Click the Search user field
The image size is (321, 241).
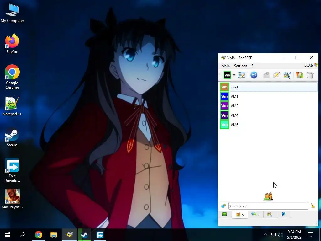click(268, 206)
